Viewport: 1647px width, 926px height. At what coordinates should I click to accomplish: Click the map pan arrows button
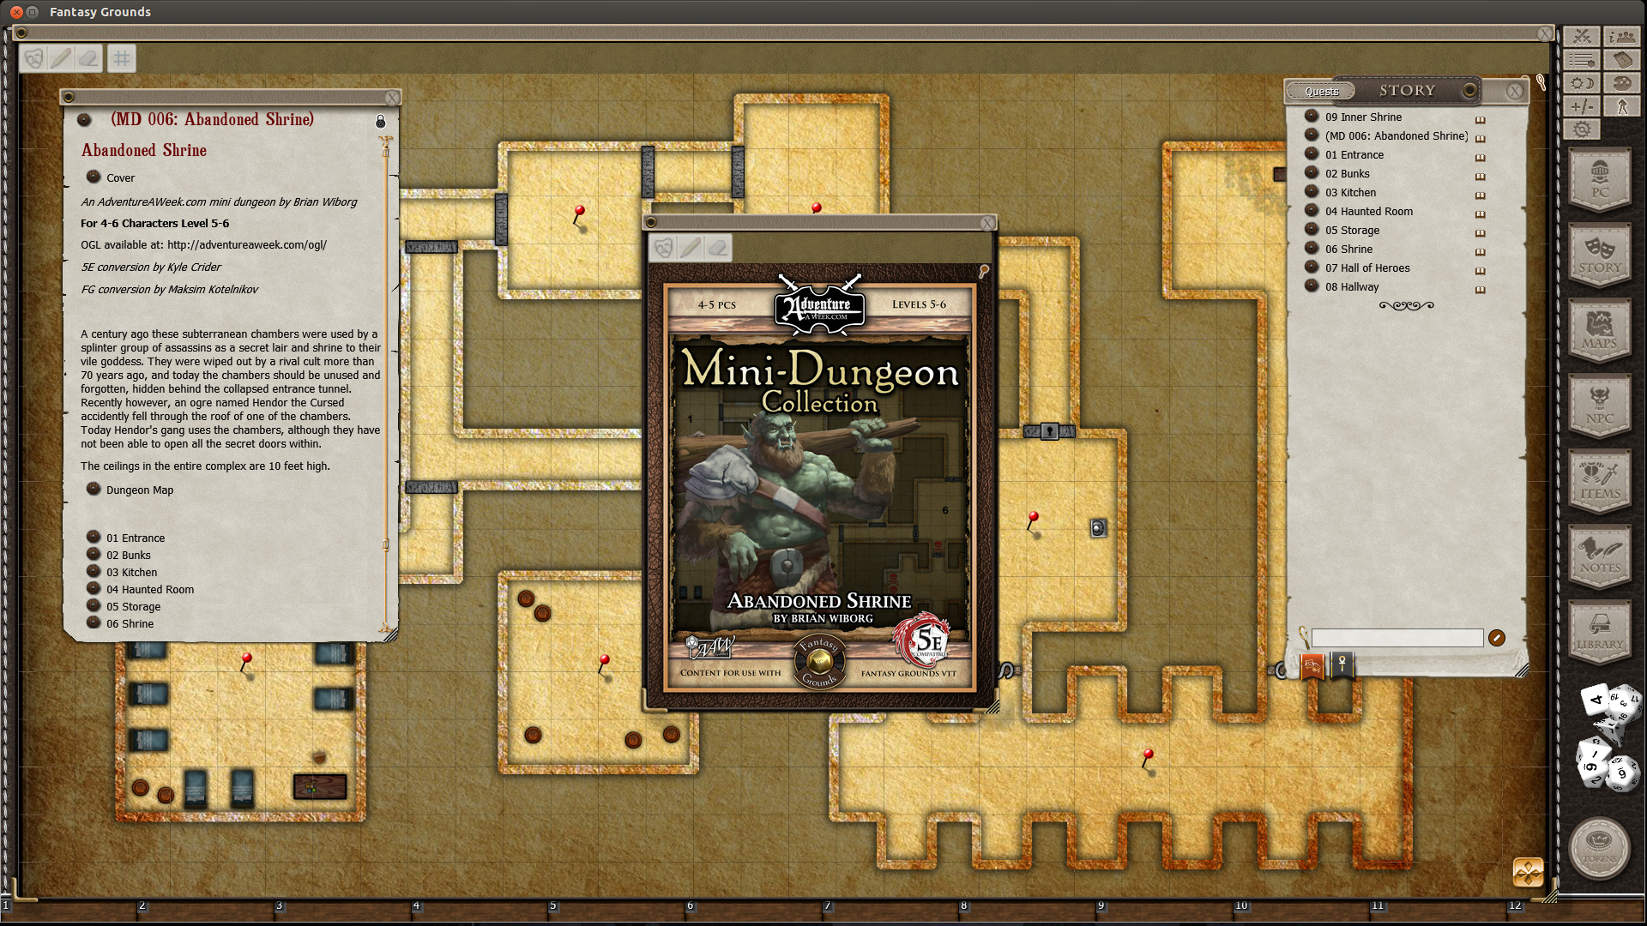tap(1528, 873)
